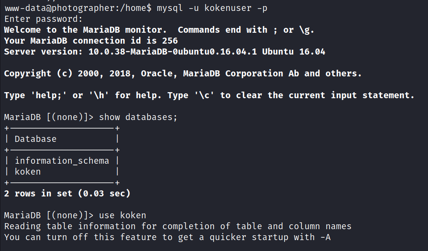Click the connection id number 256
This screenshot has width=428, height=251.
(170, 41)
